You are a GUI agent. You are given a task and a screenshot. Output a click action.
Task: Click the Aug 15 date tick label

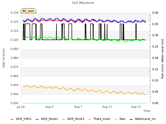tap(136, 107)
